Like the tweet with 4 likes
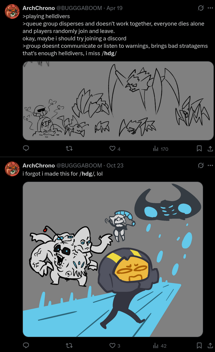Screen dimensions: 215x352 pos(115,149)
